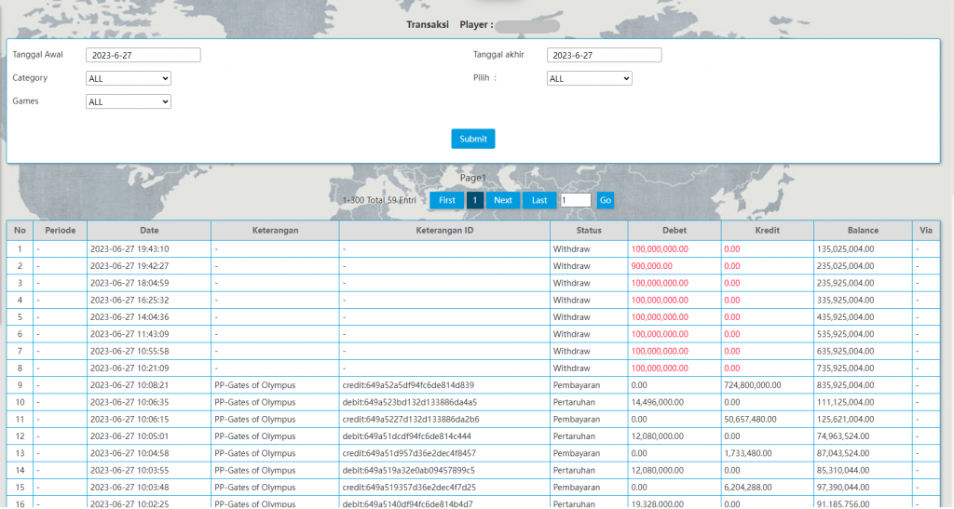Click the Debet column header
Viewport: 954px width, 509px height.
click(674, 231)
